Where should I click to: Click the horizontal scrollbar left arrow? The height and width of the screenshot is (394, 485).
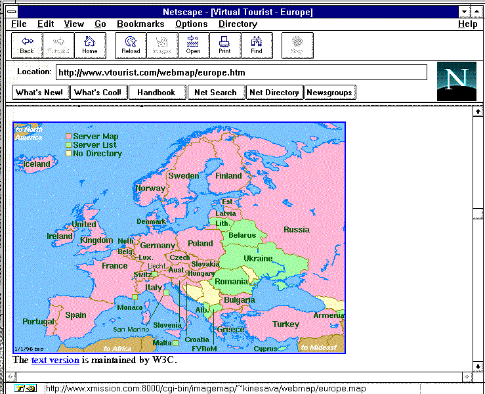click(x=11, y=377)
